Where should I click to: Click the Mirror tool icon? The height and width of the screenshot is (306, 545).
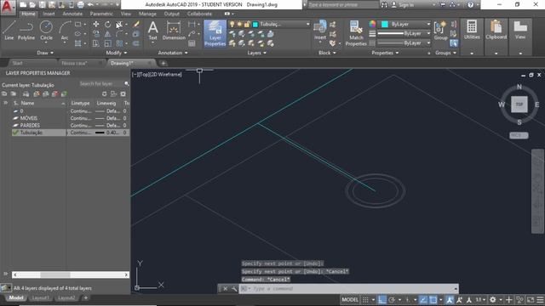pos(108,34)
